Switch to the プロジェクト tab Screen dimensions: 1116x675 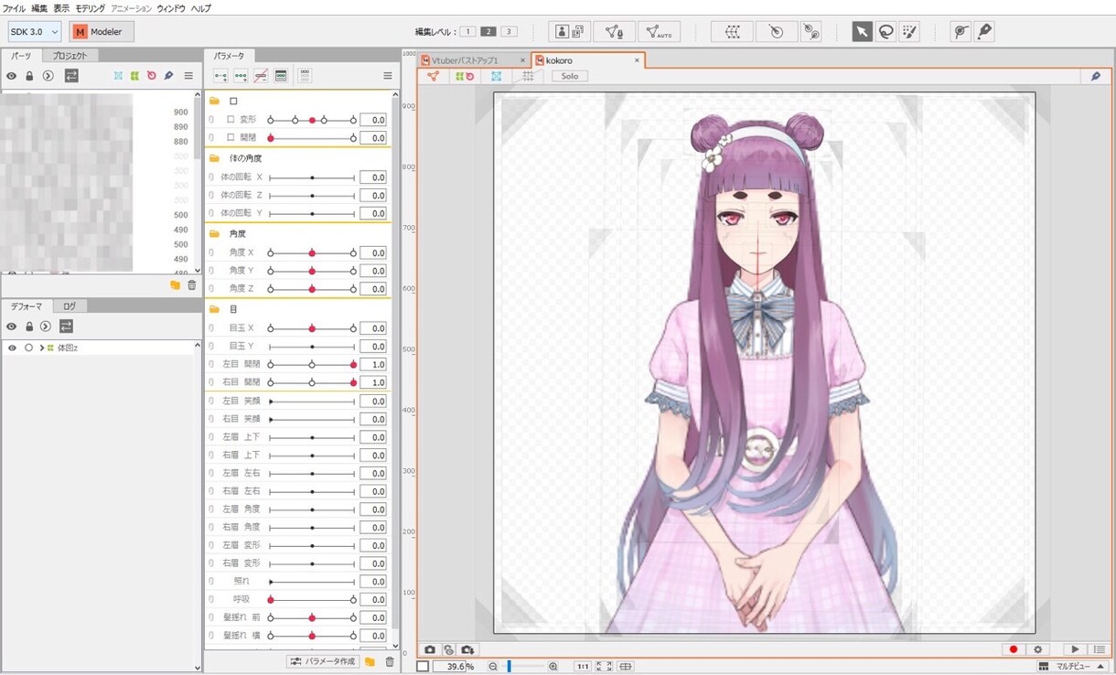click(x=70, y=56)
